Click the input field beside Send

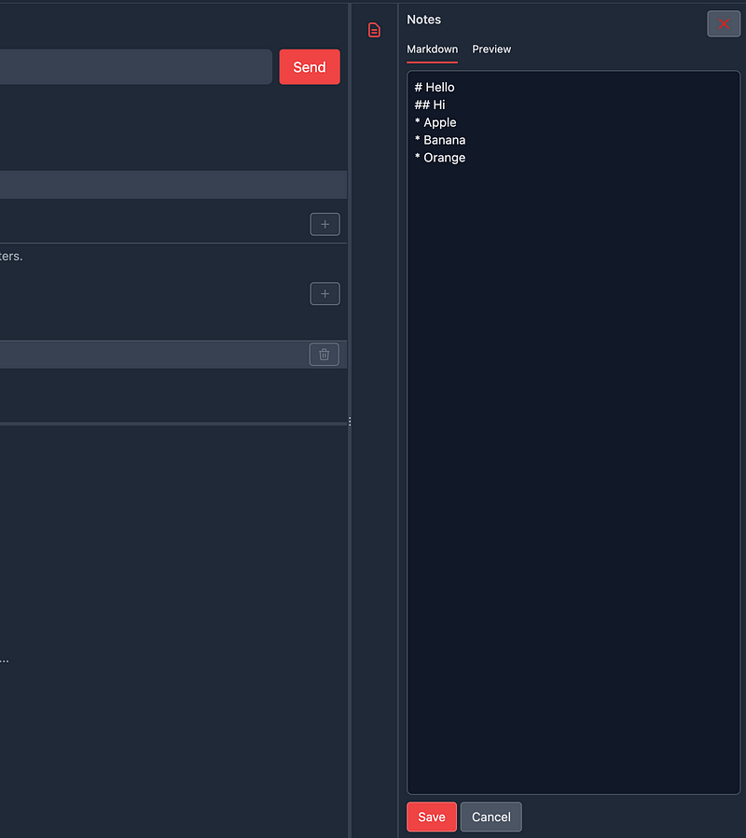click(131, 67)
